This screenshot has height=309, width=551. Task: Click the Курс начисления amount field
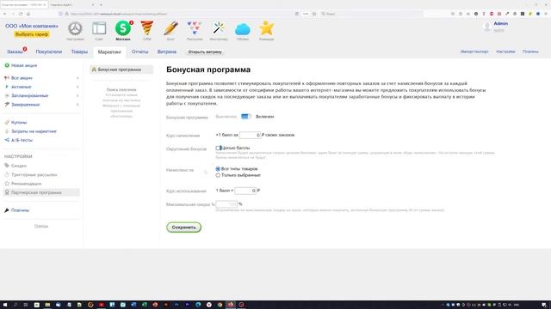(250, 135)
